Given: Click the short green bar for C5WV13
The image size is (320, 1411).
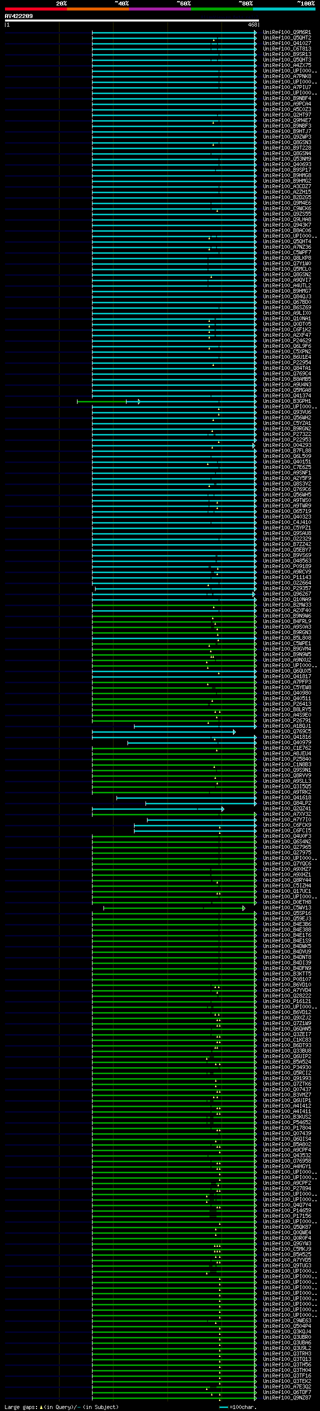Looking at the screenshot, I should [x=174, y=908].
